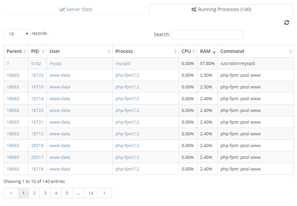297x206 pixels.
Task: Click mysql user link
Action: click(56, 63)
